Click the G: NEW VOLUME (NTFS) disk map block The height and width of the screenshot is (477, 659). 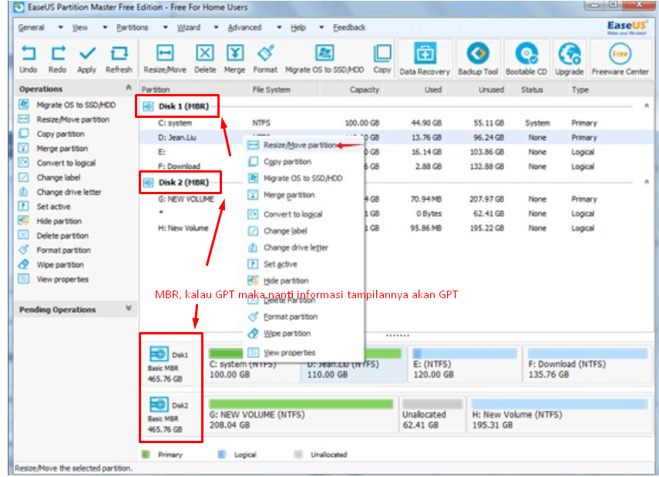pos(301,415)
